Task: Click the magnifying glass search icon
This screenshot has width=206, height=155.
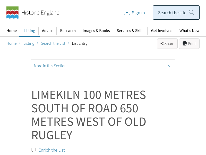Action: [x=192, y=12]
